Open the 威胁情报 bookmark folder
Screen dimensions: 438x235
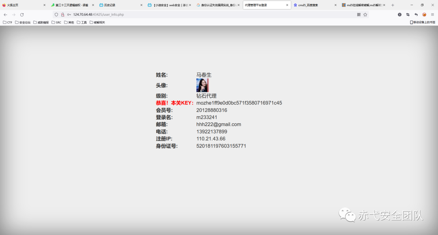(41, 22)
